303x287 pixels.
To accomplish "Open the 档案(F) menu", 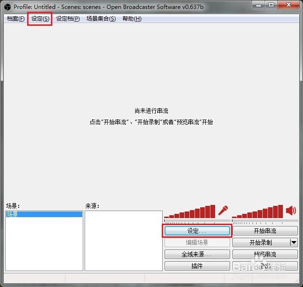I will [x=15, y=19].
